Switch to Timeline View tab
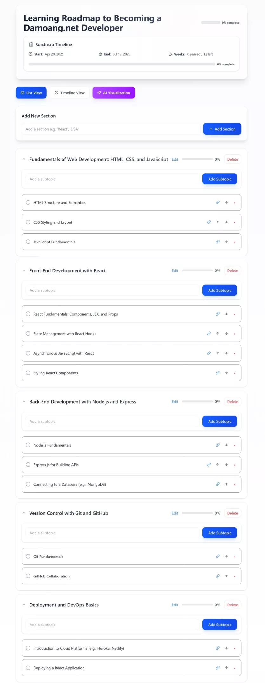Screen dimensions: 265x683 click(70, 93)
